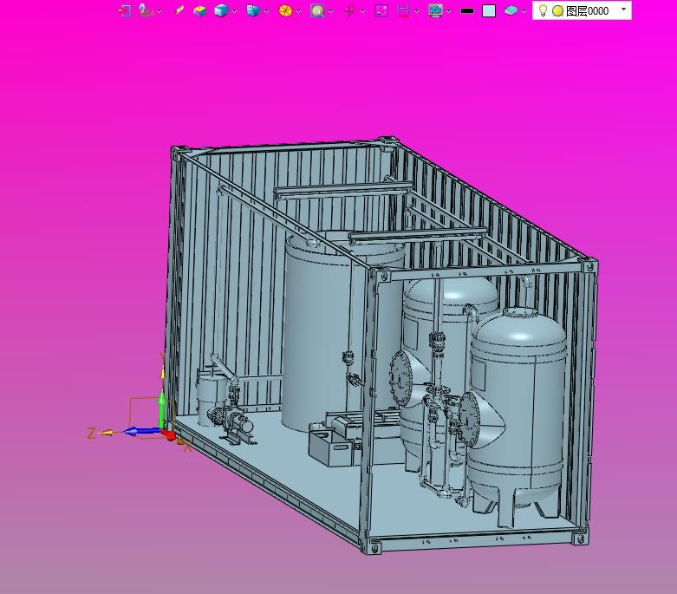The height and width of the screenshot is (594, 677).
Task: Click the view orientation cube icon
Action: point(253,10)
